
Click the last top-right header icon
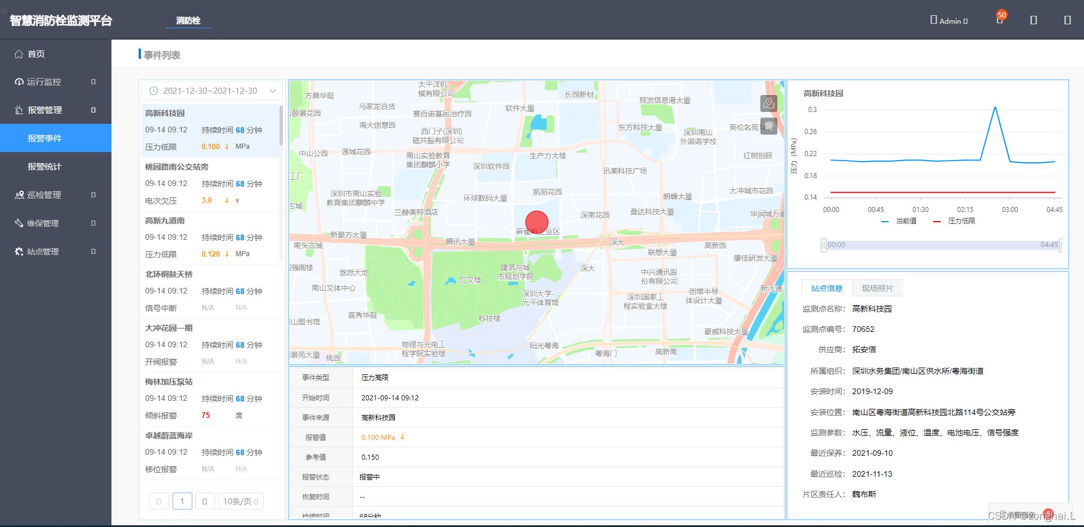pyautogui.click(x=1068, y=20)
